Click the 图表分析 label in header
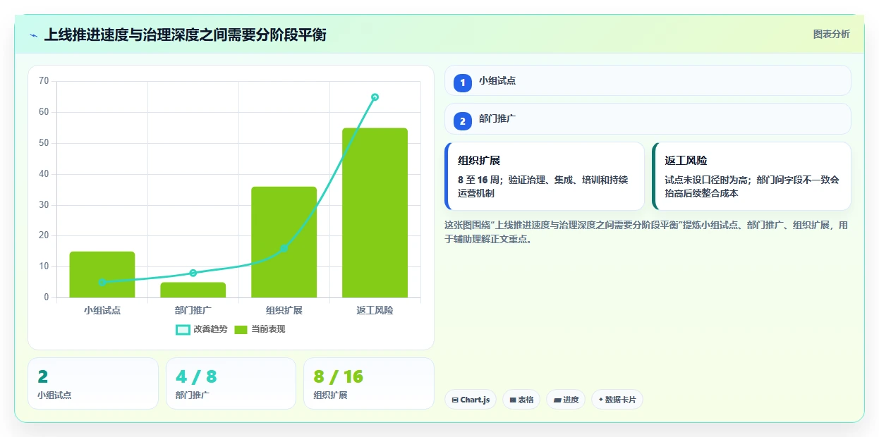 [831, 34]
